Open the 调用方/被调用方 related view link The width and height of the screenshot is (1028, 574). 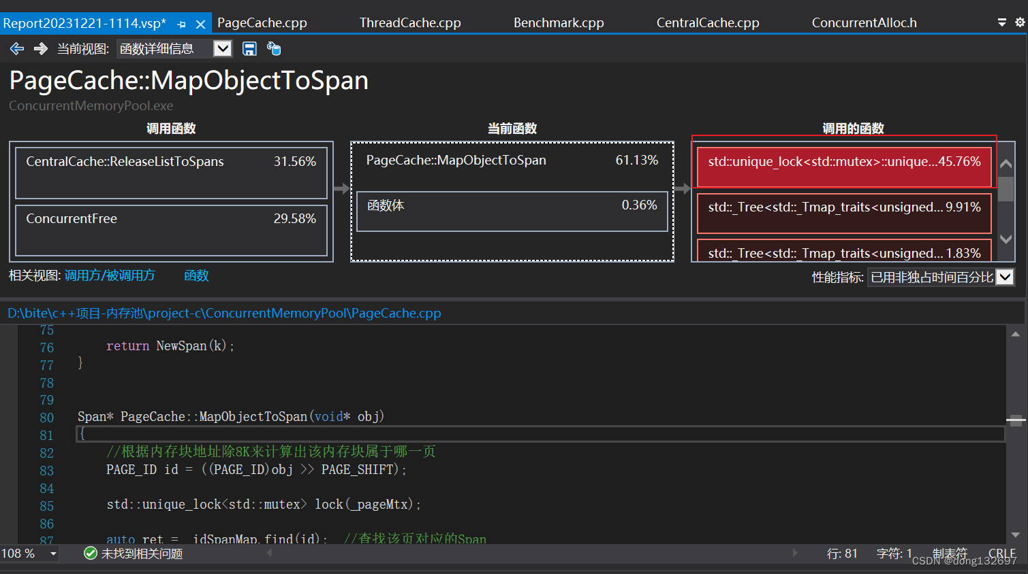110,275
